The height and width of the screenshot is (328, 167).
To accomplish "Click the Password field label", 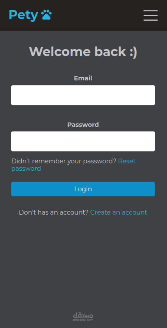I will click(83, 125).
